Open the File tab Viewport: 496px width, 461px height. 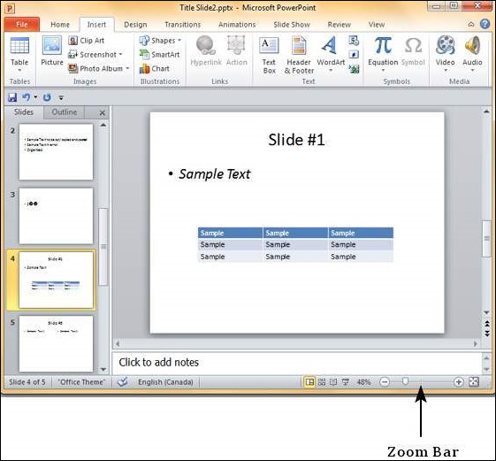(22, 25)
